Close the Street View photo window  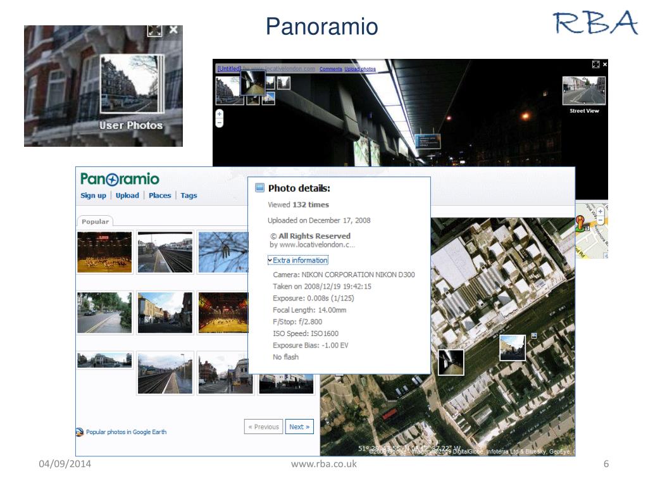pos(604,65)
